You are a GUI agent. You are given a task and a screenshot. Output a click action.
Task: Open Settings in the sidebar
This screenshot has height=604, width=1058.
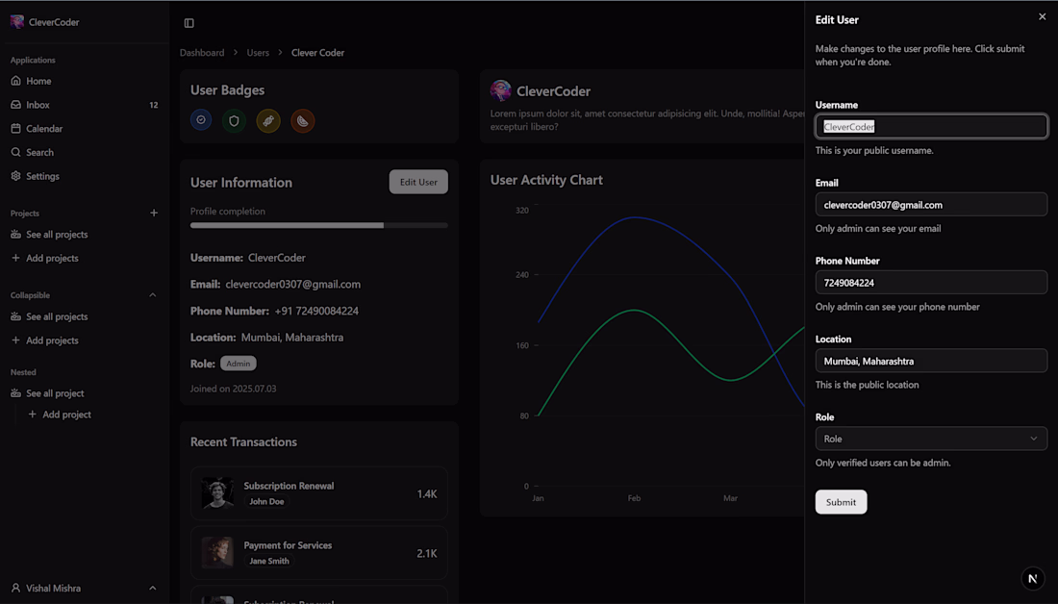click(85, 175)
